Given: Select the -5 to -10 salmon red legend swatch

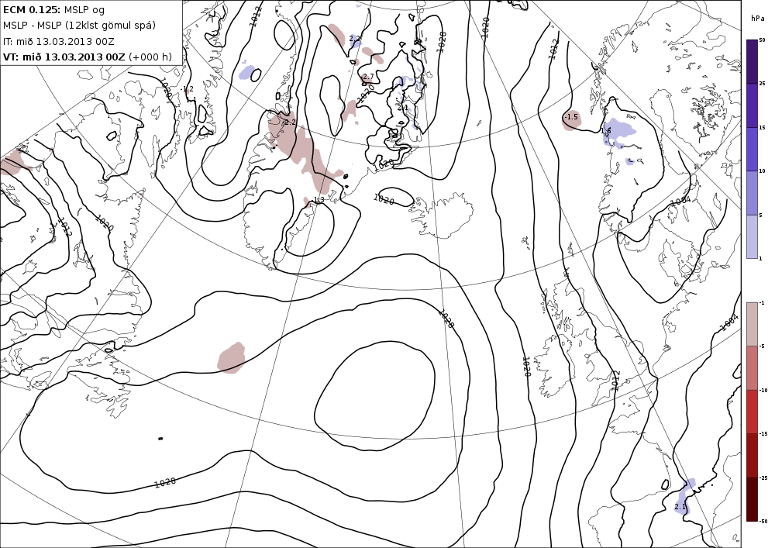Looking at the screenshot, I should click(x=752, y=368).
